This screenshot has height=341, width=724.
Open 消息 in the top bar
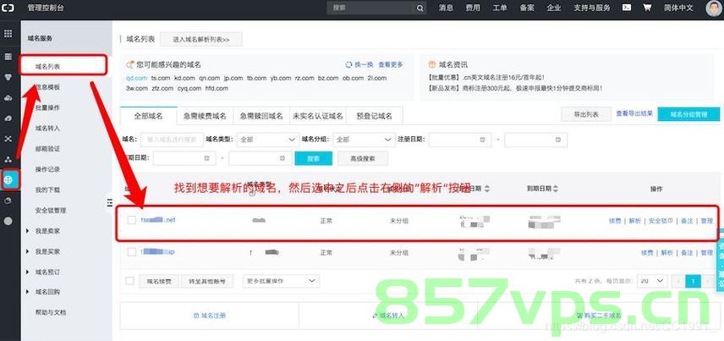click(x=446, y=8)
